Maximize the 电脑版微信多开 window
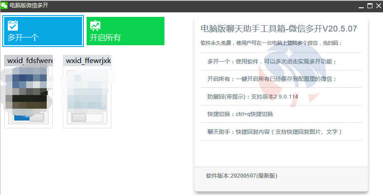 pos(369,6)
